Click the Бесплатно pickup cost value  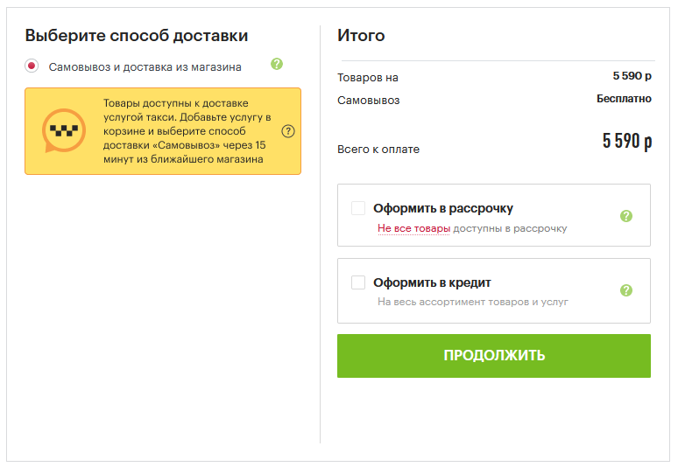point(624,99)
